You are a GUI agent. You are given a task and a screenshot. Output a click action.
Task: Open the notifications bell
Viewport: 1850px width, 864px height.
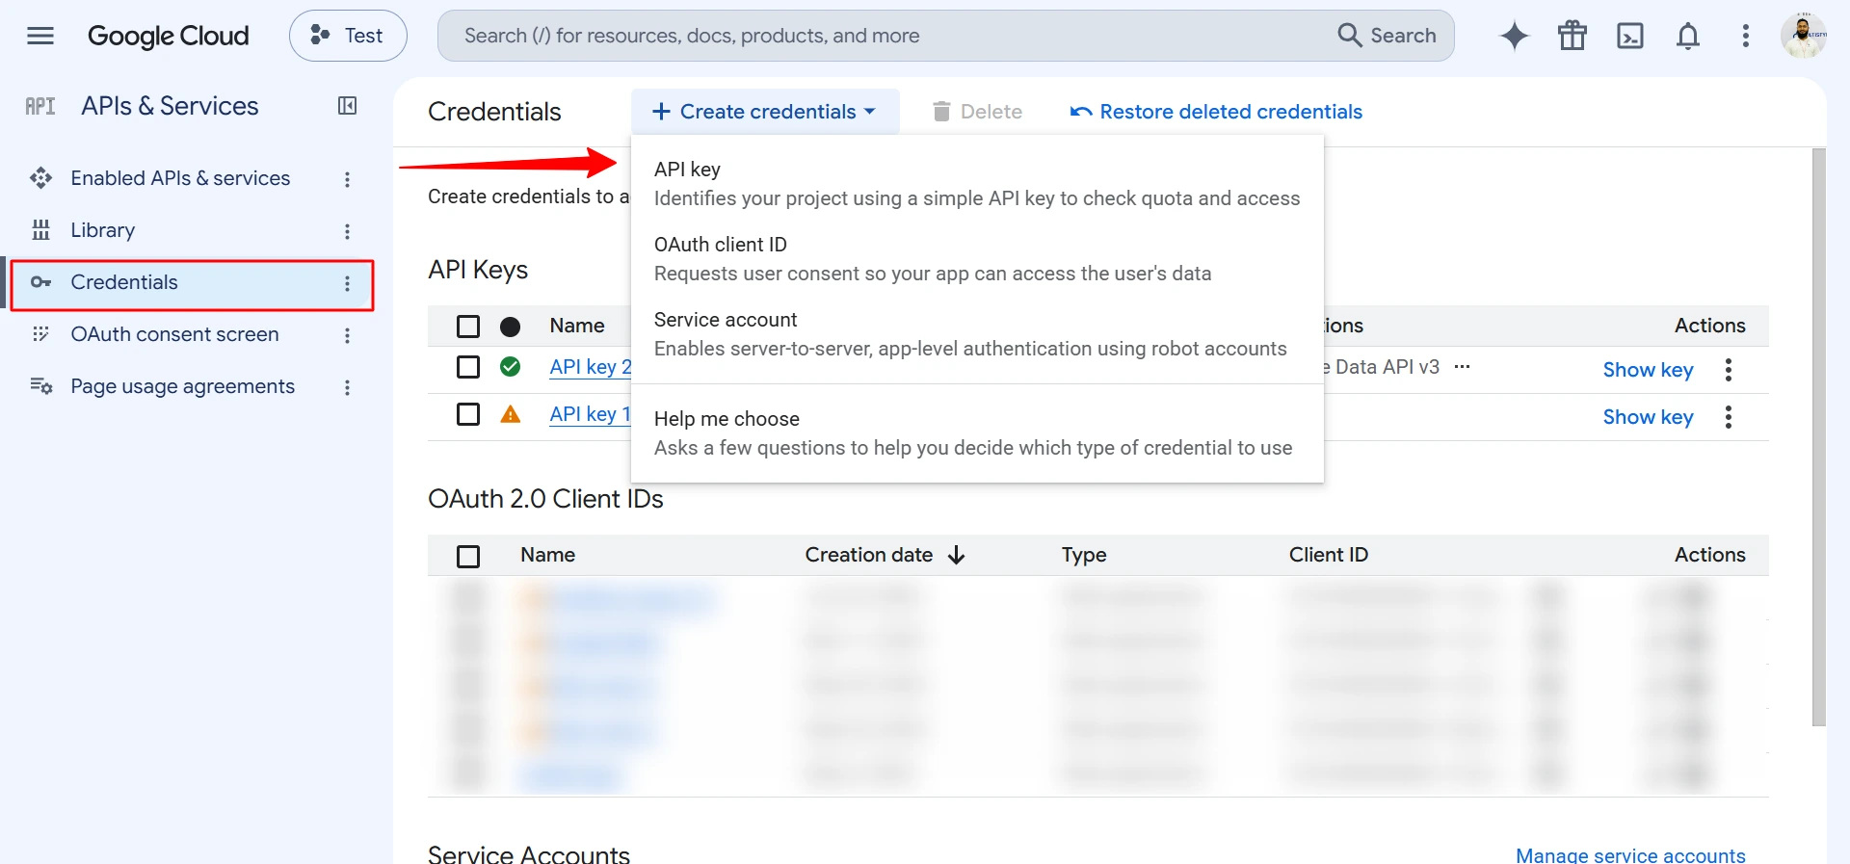coord(1688,36)
